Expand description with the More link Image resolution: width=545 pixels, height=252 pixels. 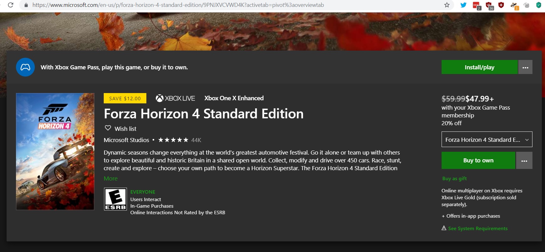point(111,178)
